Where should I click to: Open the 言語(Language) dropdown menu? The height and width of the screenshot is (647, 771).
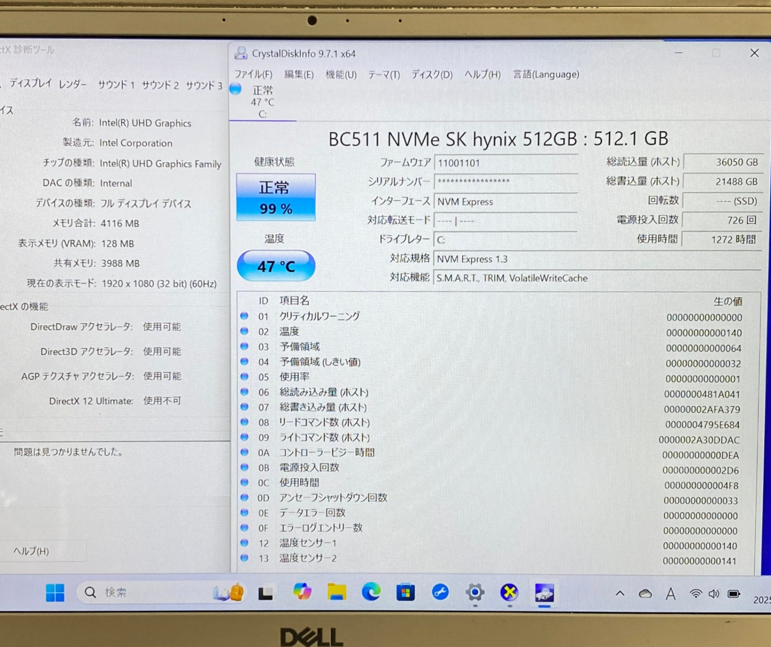(x=545, y=75)
